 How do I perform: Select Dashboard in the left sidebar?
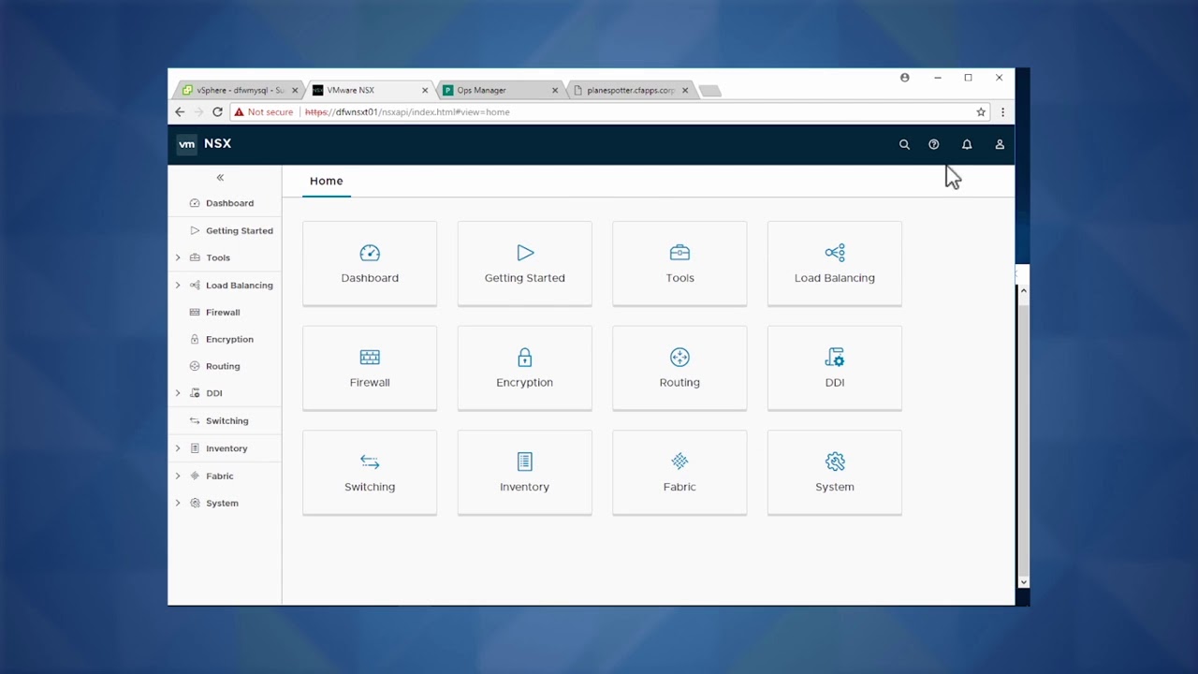coord(229,203)
